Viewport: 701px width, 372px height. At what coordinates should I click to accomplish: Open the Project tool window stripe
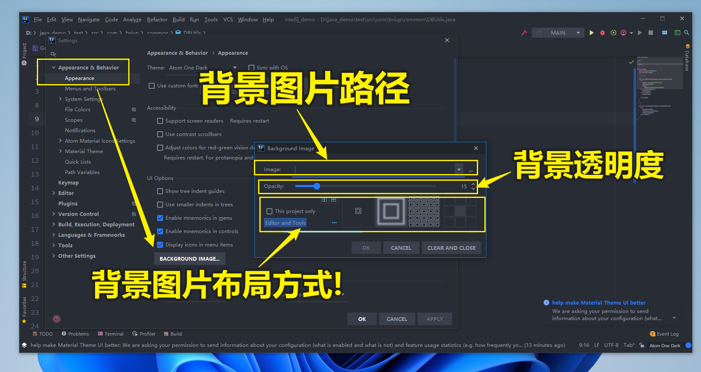24,54
